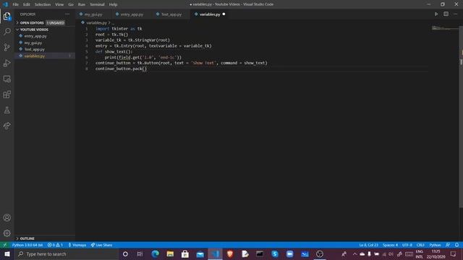463x260 pixels.
Task: Open the Remote Explorer view
Action: [x=7, y=79]
